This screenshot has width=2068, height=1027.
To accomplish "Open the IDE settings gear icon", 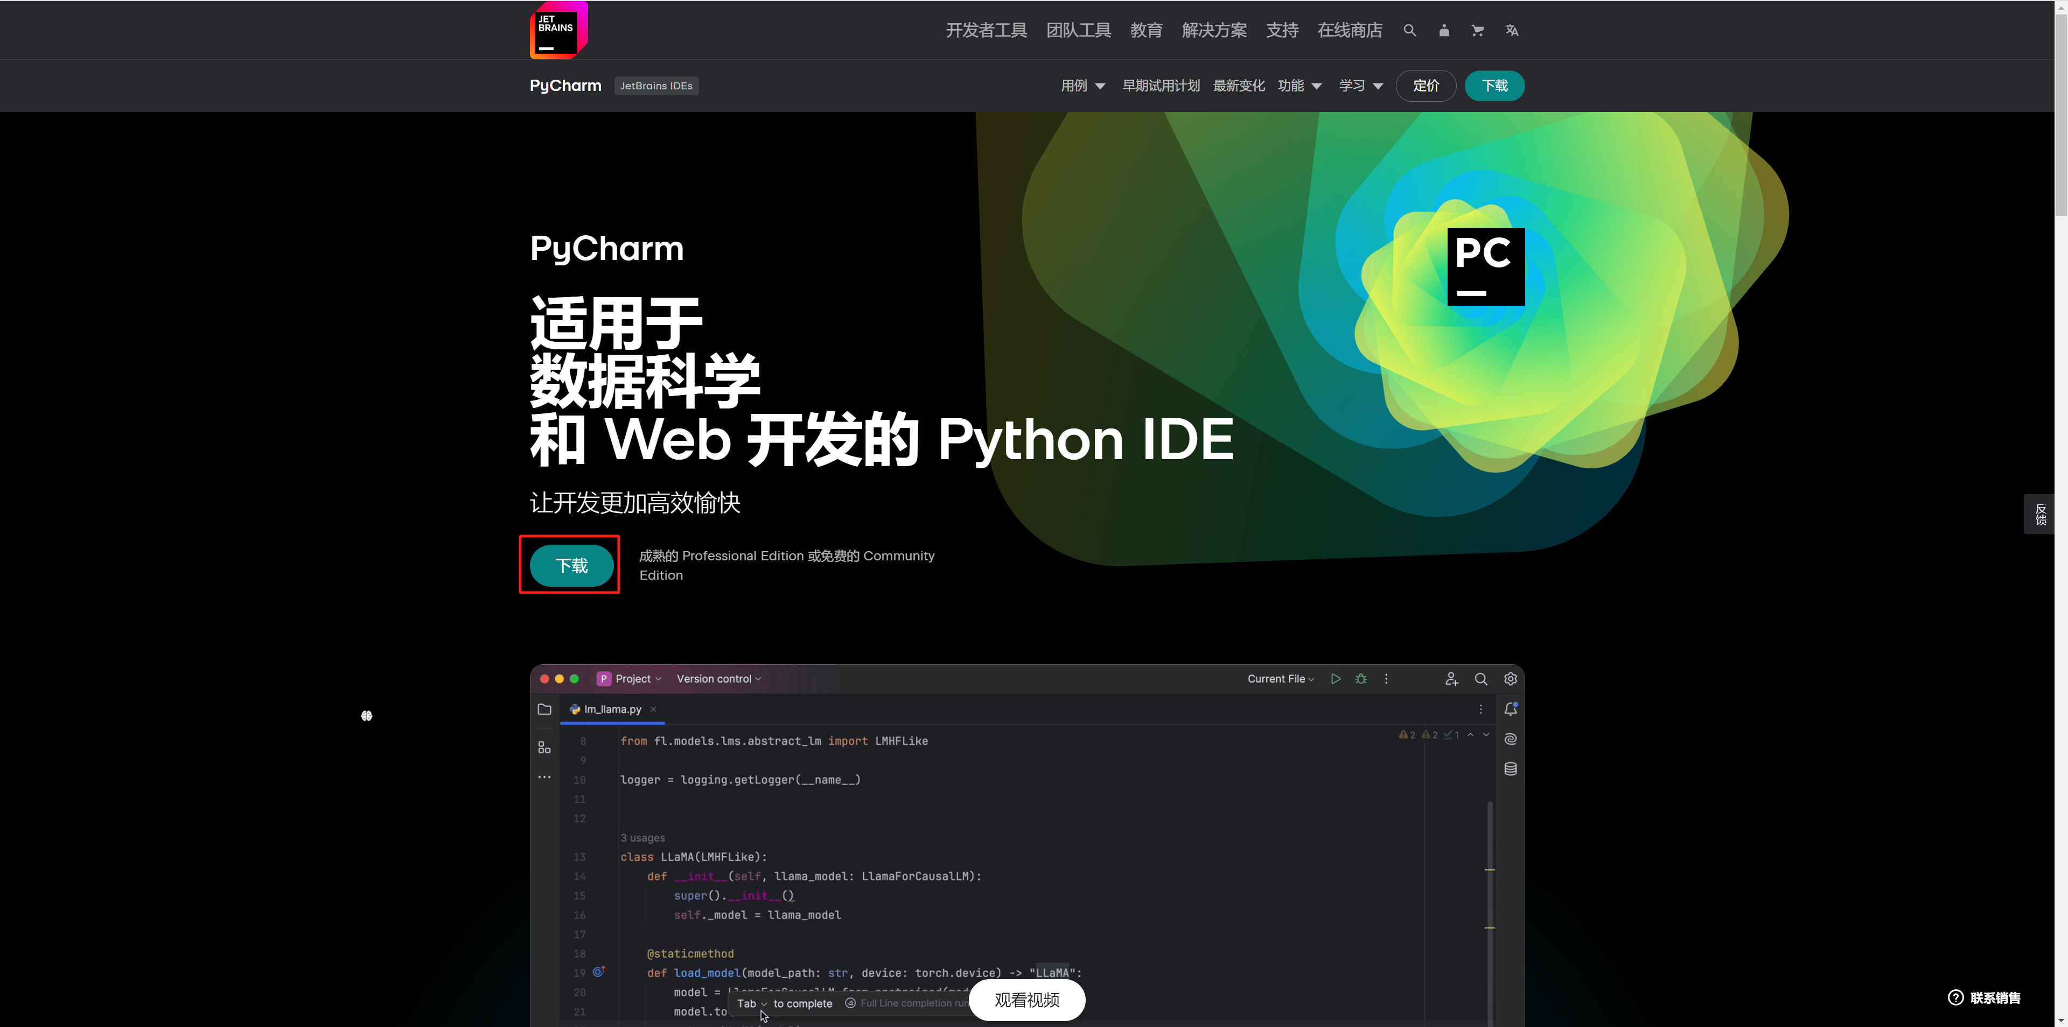I will (x=1510, y=679).
